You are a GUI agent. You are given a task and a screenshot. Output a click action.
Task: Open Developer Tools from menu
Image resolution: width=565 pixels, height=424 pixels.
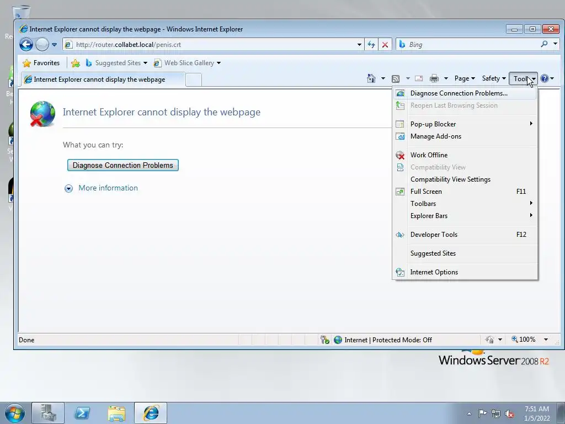point(465,235)
